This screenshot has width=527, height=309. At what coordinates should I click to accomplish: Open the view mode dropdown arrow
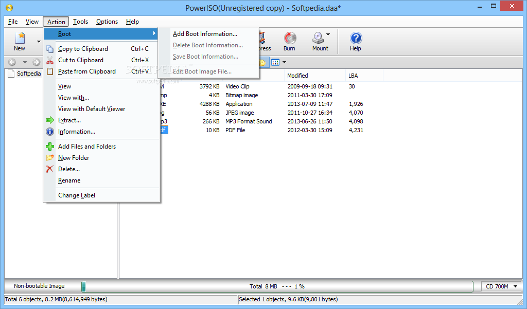(284, 62)
